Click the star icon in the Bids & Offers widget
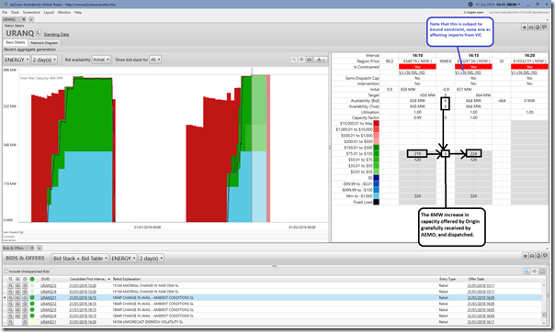This screenshot has height=332, width=555. 526,256
